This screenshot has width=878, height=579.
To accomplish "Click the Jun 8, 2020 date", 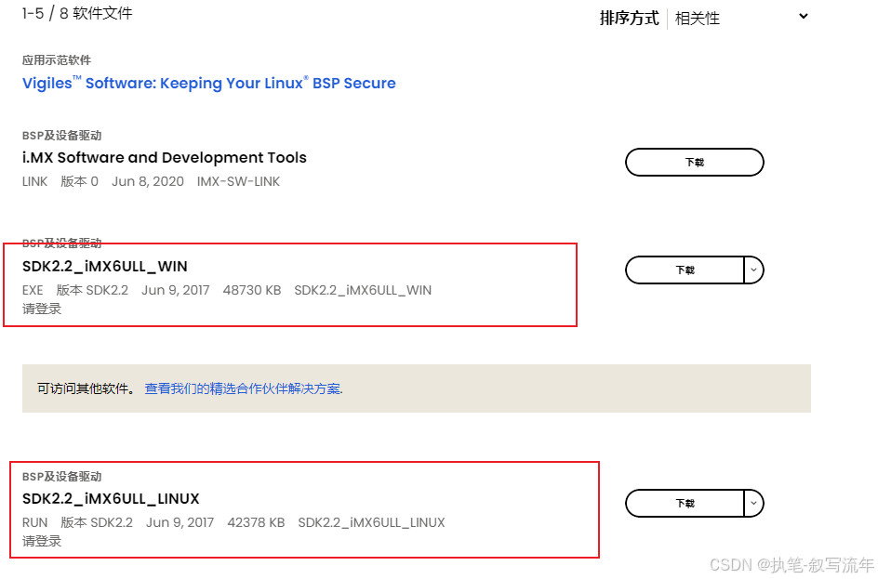I will [x=148, y=182].
